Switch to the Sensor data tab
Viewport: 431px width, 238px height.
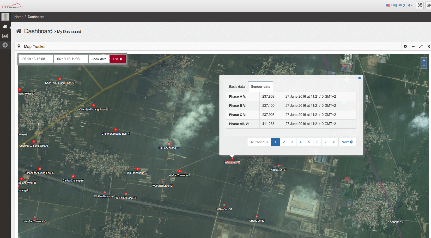[260, 87]
